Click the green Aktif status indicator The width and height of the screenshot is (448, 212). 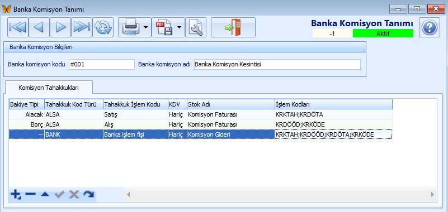click(x=383, y=33)
